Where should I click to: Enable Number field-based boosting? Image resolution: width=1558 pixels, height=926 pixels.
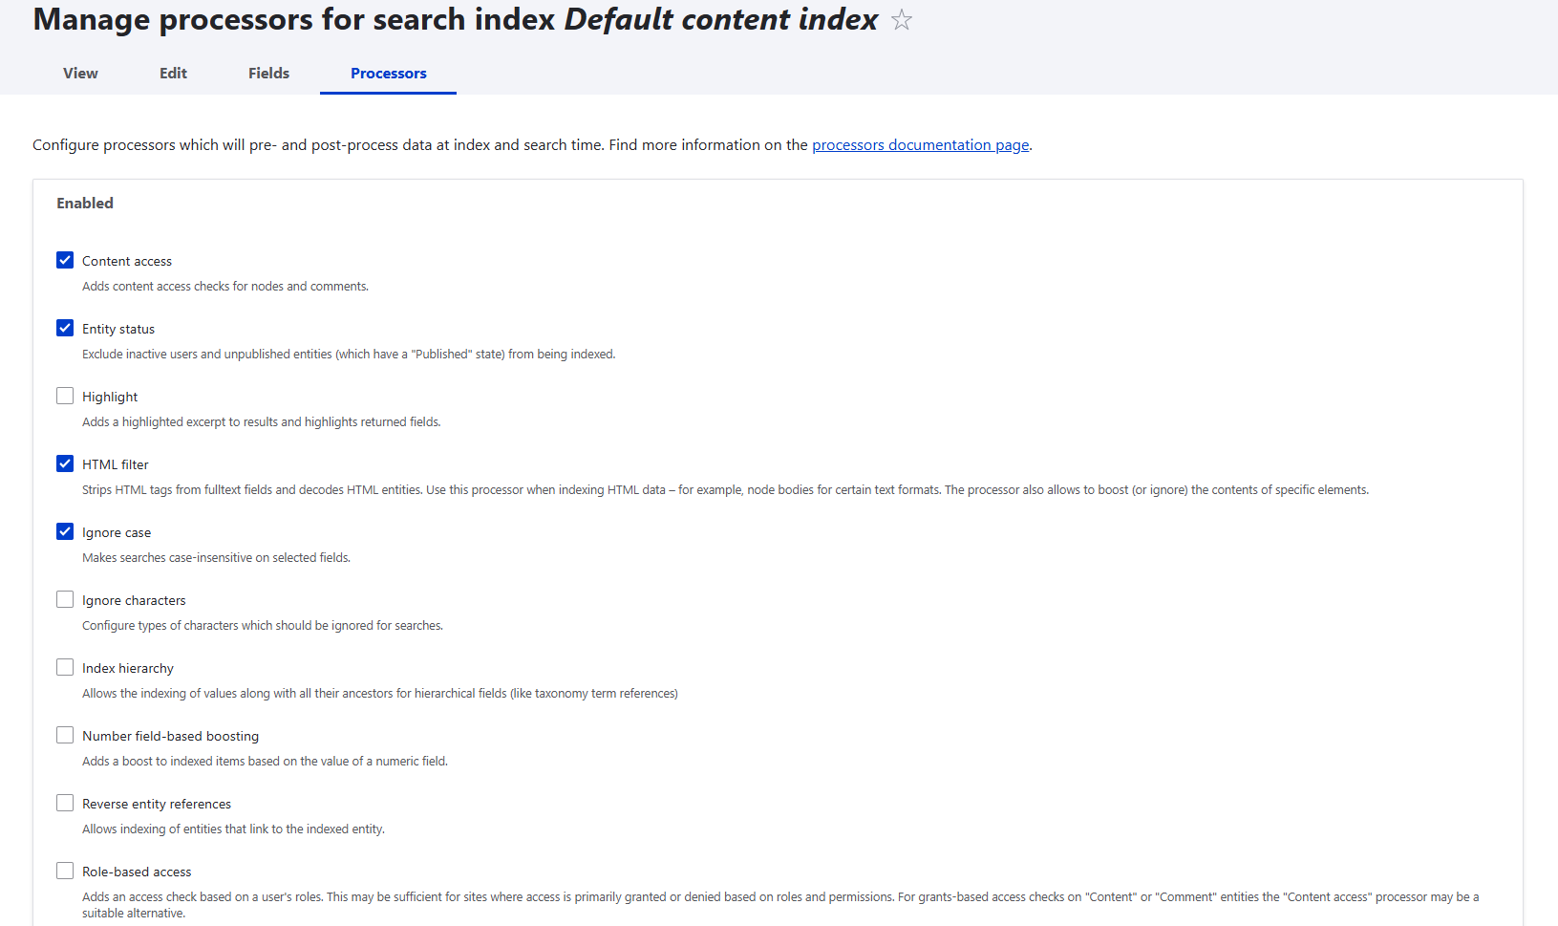(x=64, y=734)
